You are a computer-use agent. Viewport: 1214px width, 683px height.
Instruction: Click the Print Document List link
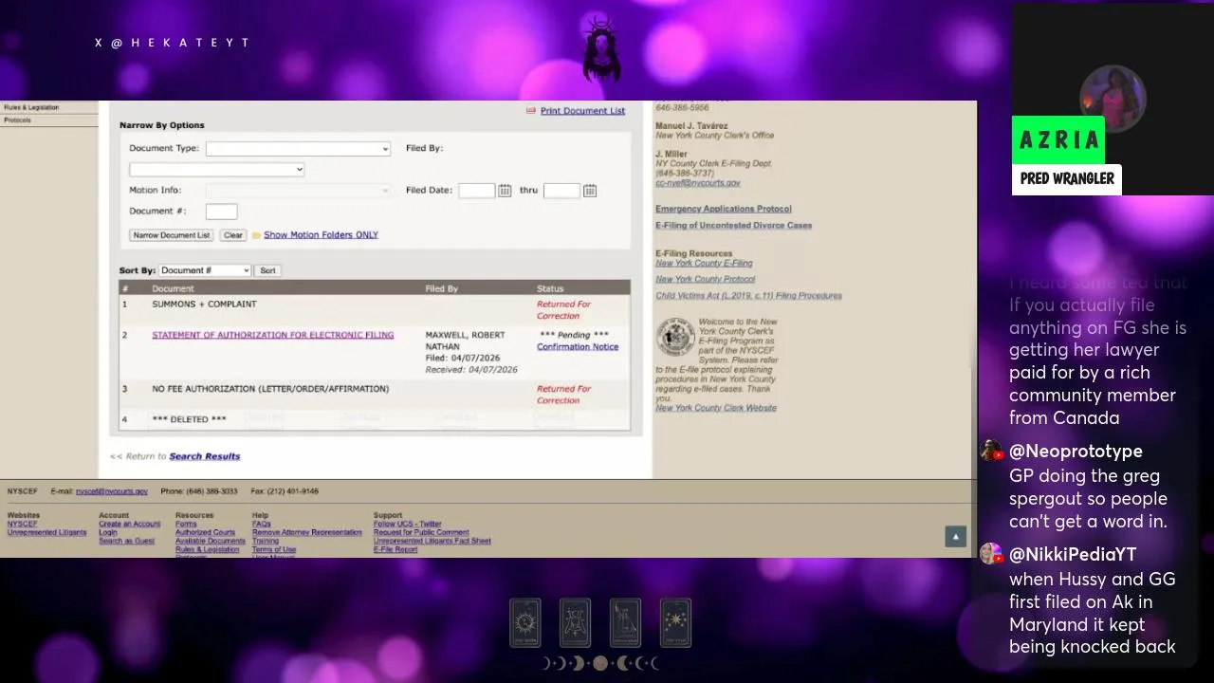[x=582, y=111]
